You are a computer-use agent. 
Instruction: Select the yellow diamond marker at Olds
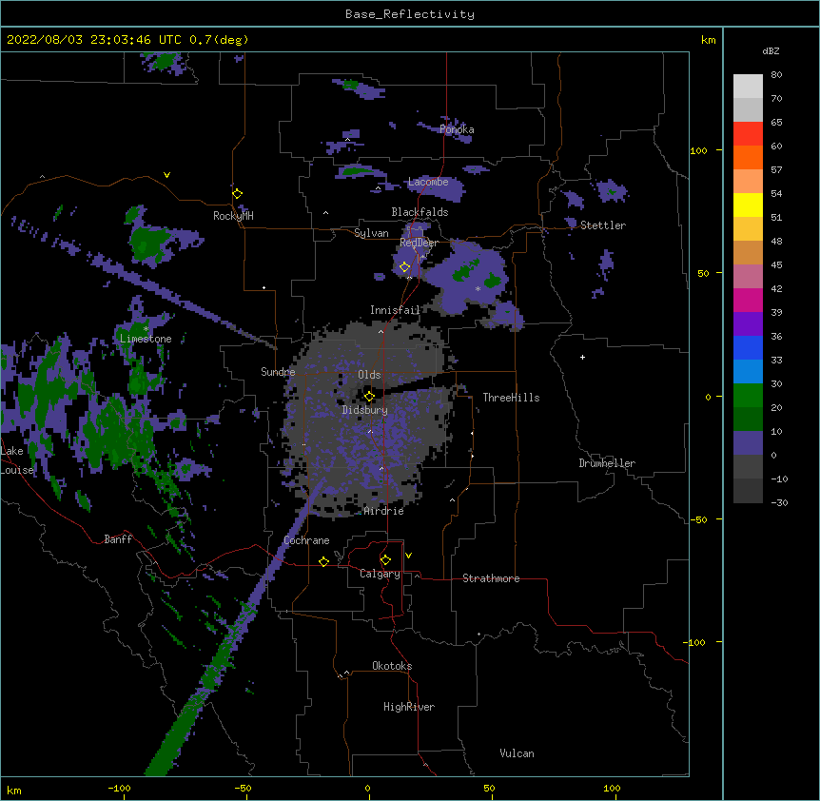click(x=369, y=397)
